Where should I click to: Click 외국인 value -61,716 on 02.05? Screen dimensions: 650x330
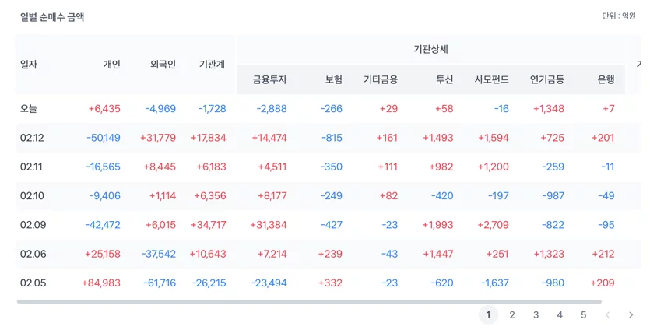point(160,283)
